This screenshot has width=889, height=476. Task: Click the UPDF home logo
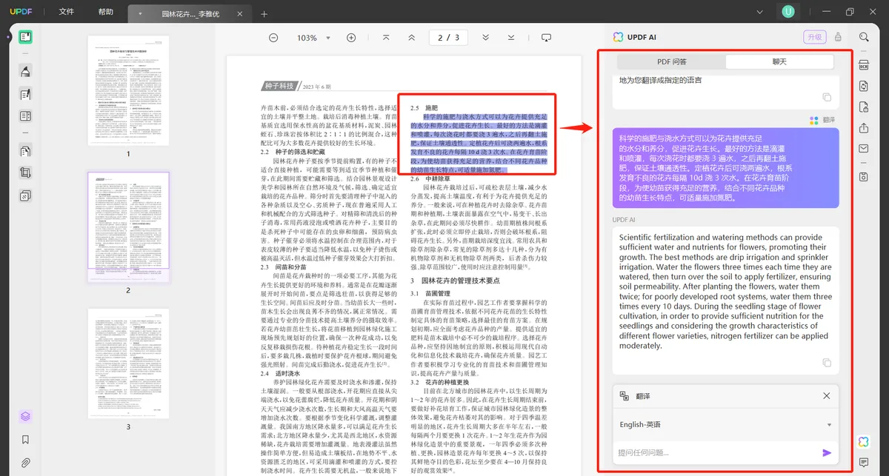tap(21, 13)
